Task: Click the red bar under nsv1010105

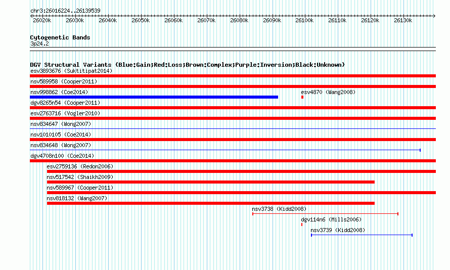Action: click(233, 140)
